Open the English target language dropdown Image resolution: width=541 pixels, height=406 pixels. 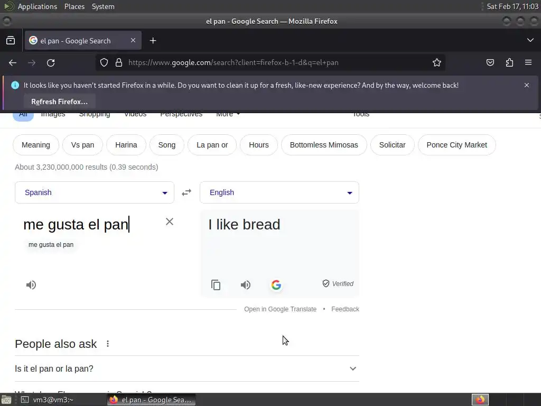[x=279, y=192]
